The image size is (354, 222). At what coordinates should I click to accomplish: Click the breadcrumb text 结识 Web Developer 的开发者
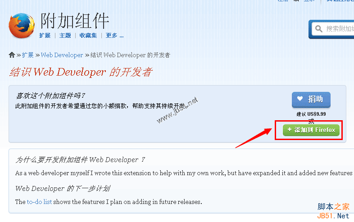(130, 55)
